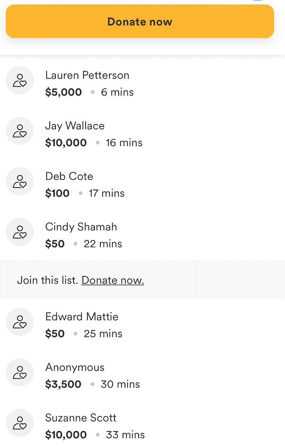This screenshot has height=448, width=285.
Task: Click Lauren Petterson's donor avatar icon
Action: point(20,80)
